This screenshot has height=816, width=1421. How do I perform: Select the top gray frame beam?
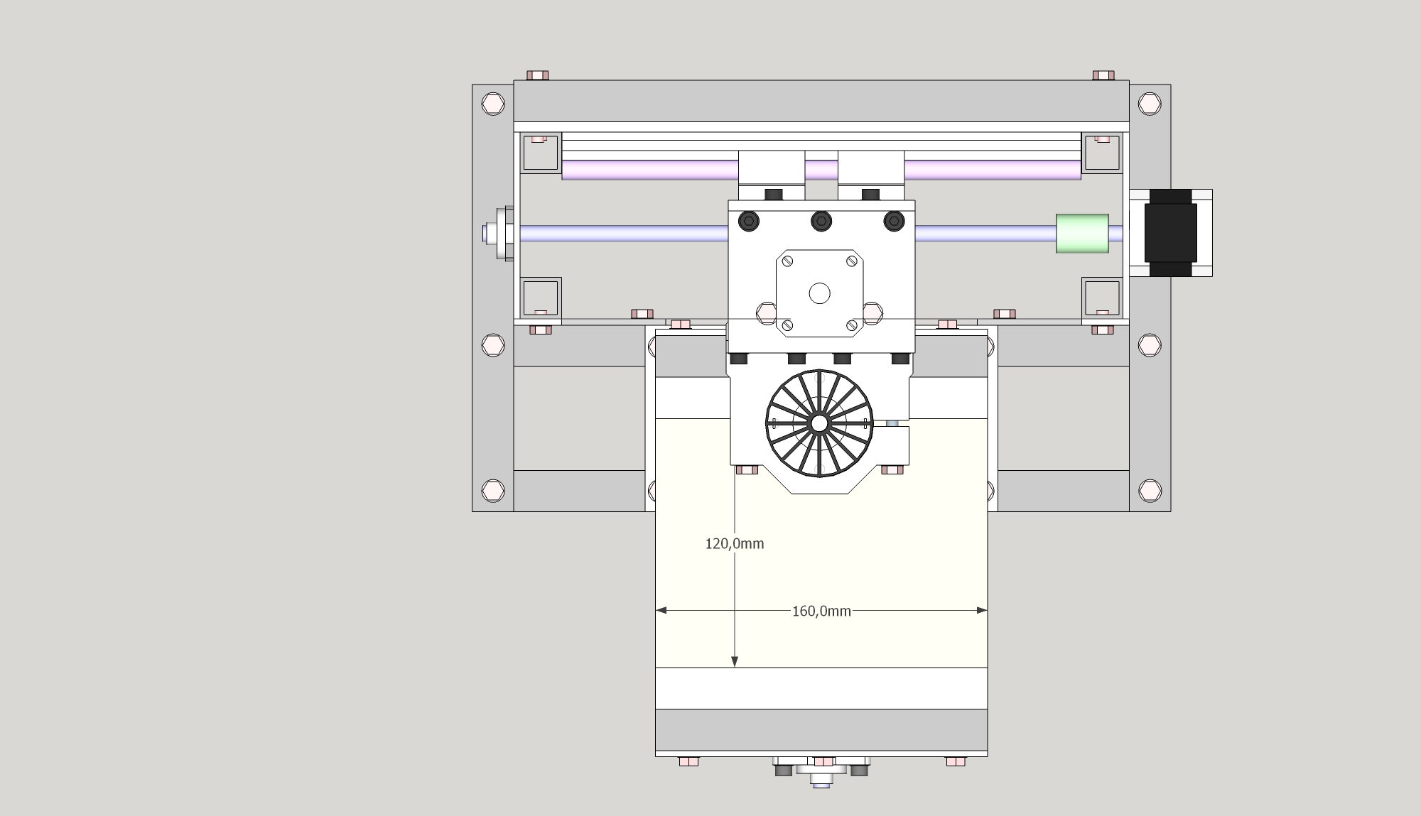(x=821, y=102)
